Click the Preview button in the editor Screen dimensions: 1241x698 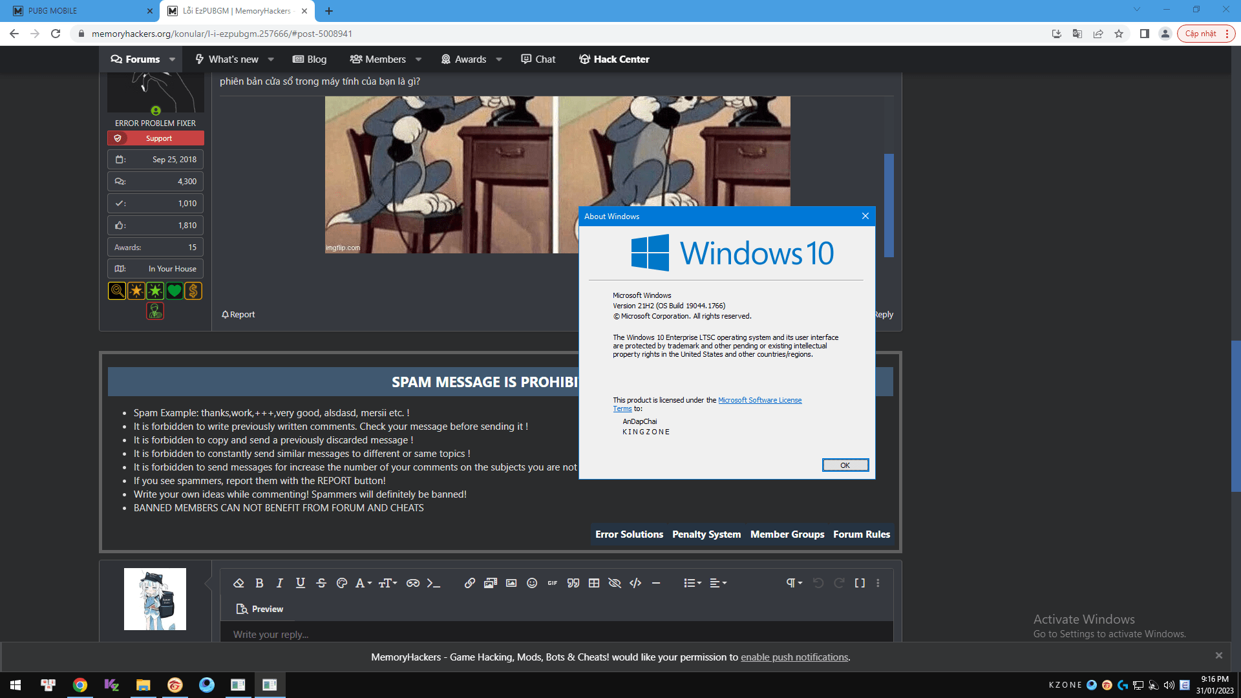pos(260,609)
